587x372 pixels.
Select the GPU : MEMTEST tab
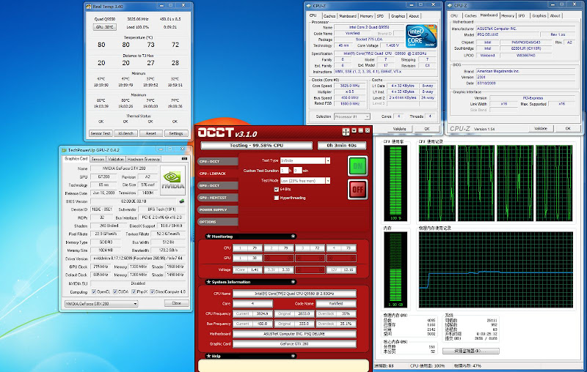[218, 198]
